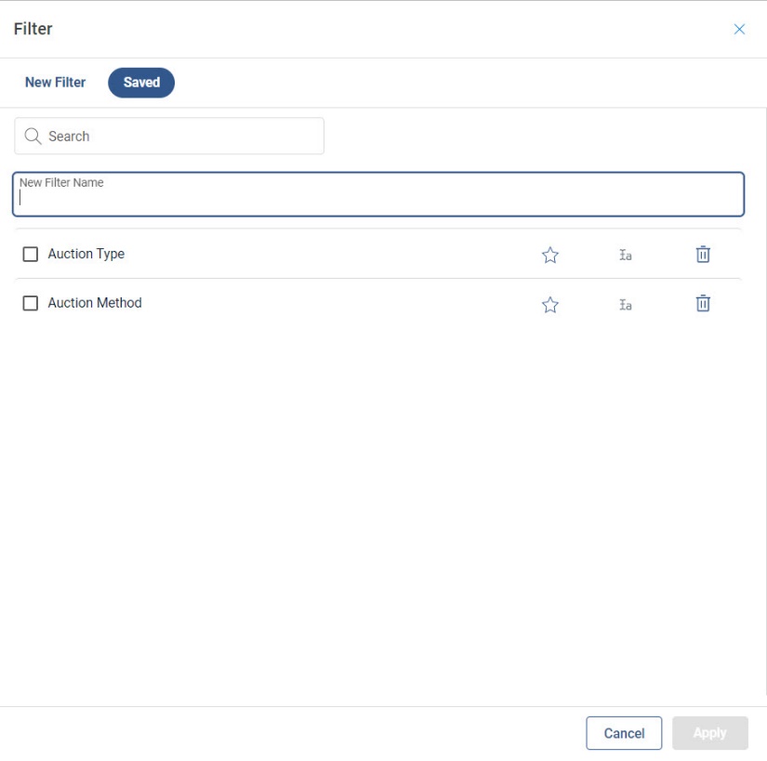Viewport: 767px width, 761px height.
Task: Switch to the New Filter tab
Action: [56, 83]
